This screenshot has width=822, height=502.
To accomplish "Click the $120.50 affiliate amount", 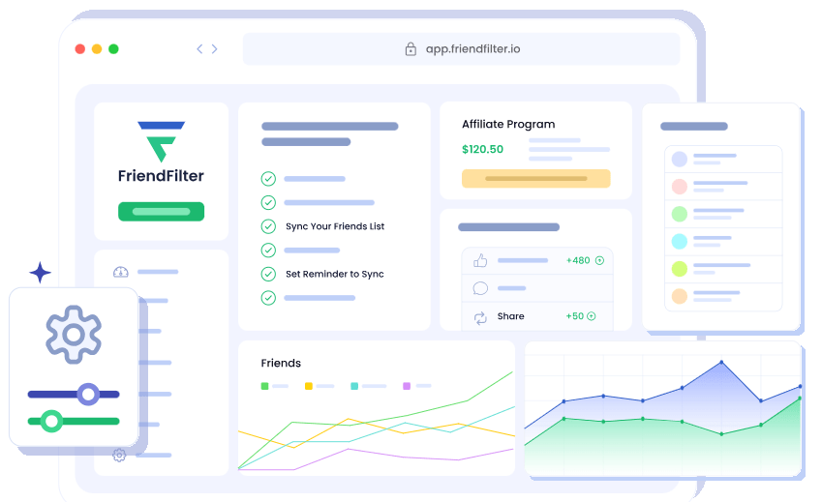I will point(482,149).
